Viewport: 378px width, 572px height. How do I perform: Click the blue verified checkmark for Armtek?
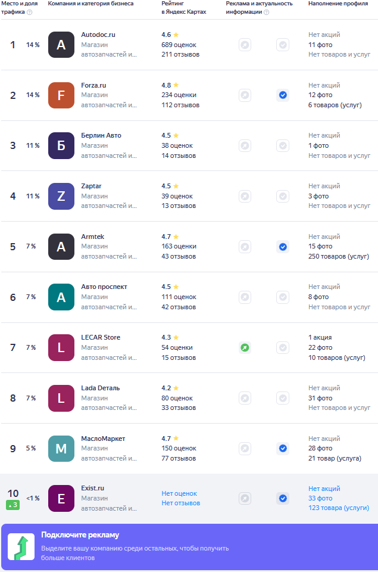(283, 247)
